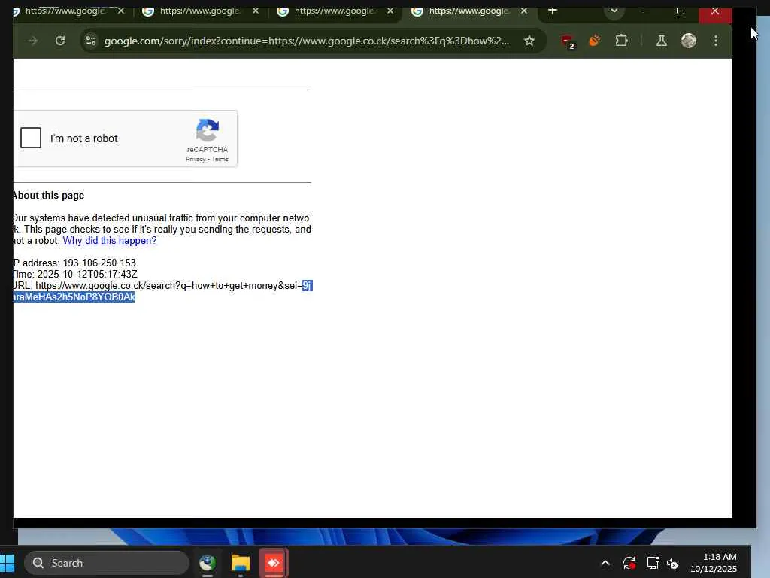Open the profile avatar menu

click(689, 41)
